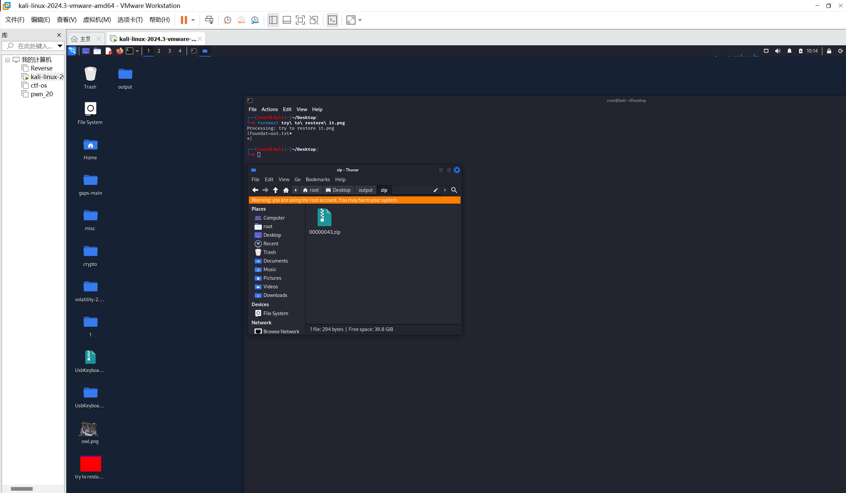Open the terminal Actions menu
Viewport: 846px width, 493px height.
269,109
